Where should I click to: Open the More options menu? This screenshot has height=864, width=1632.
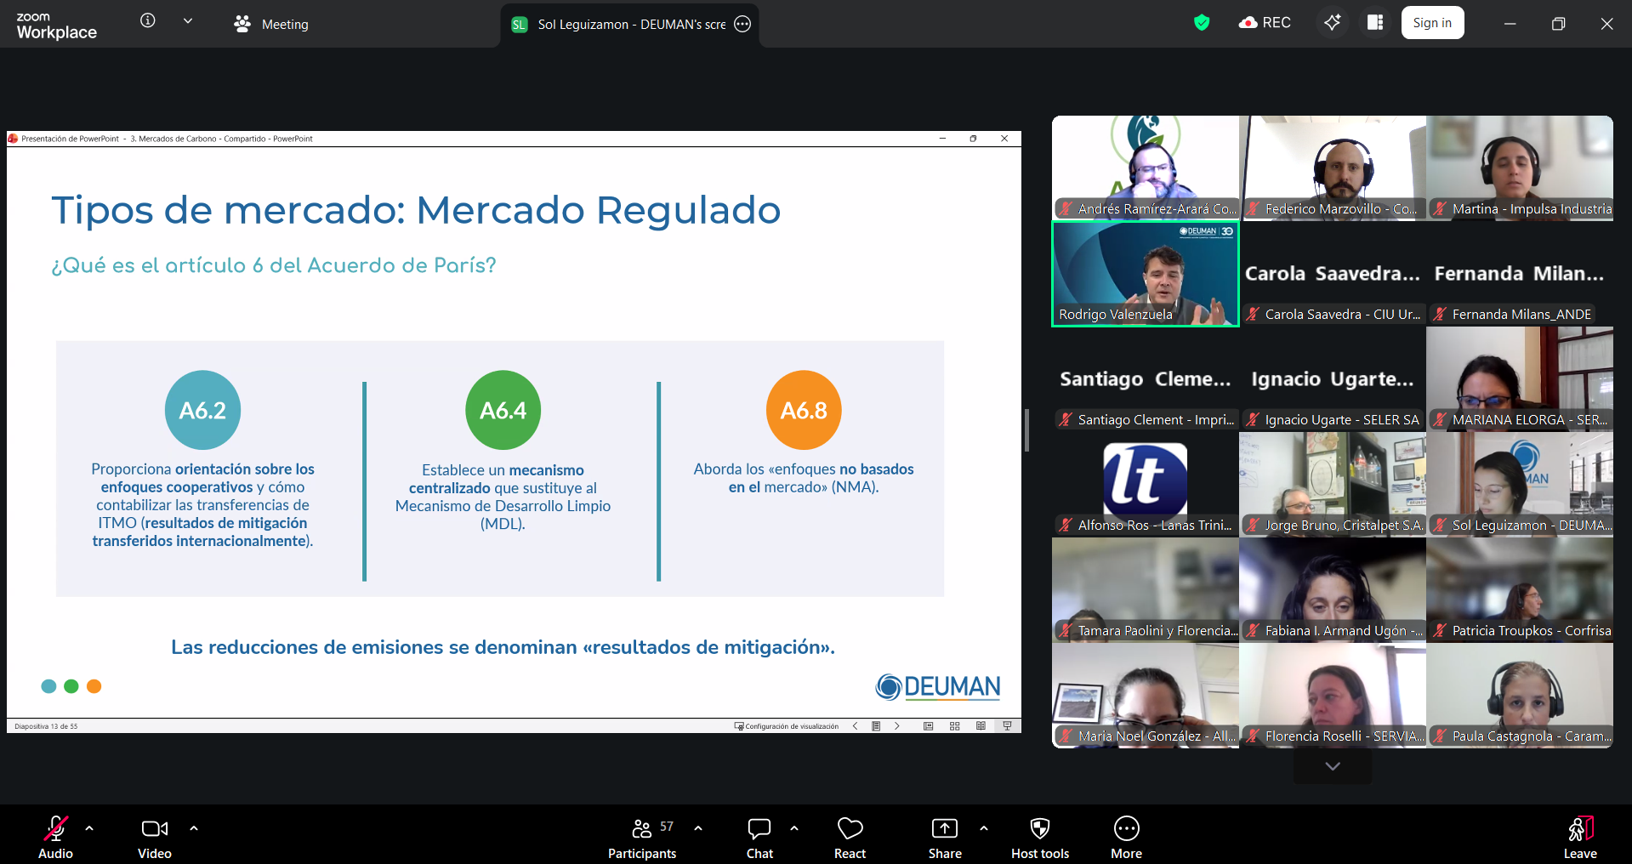(1126, 838)
